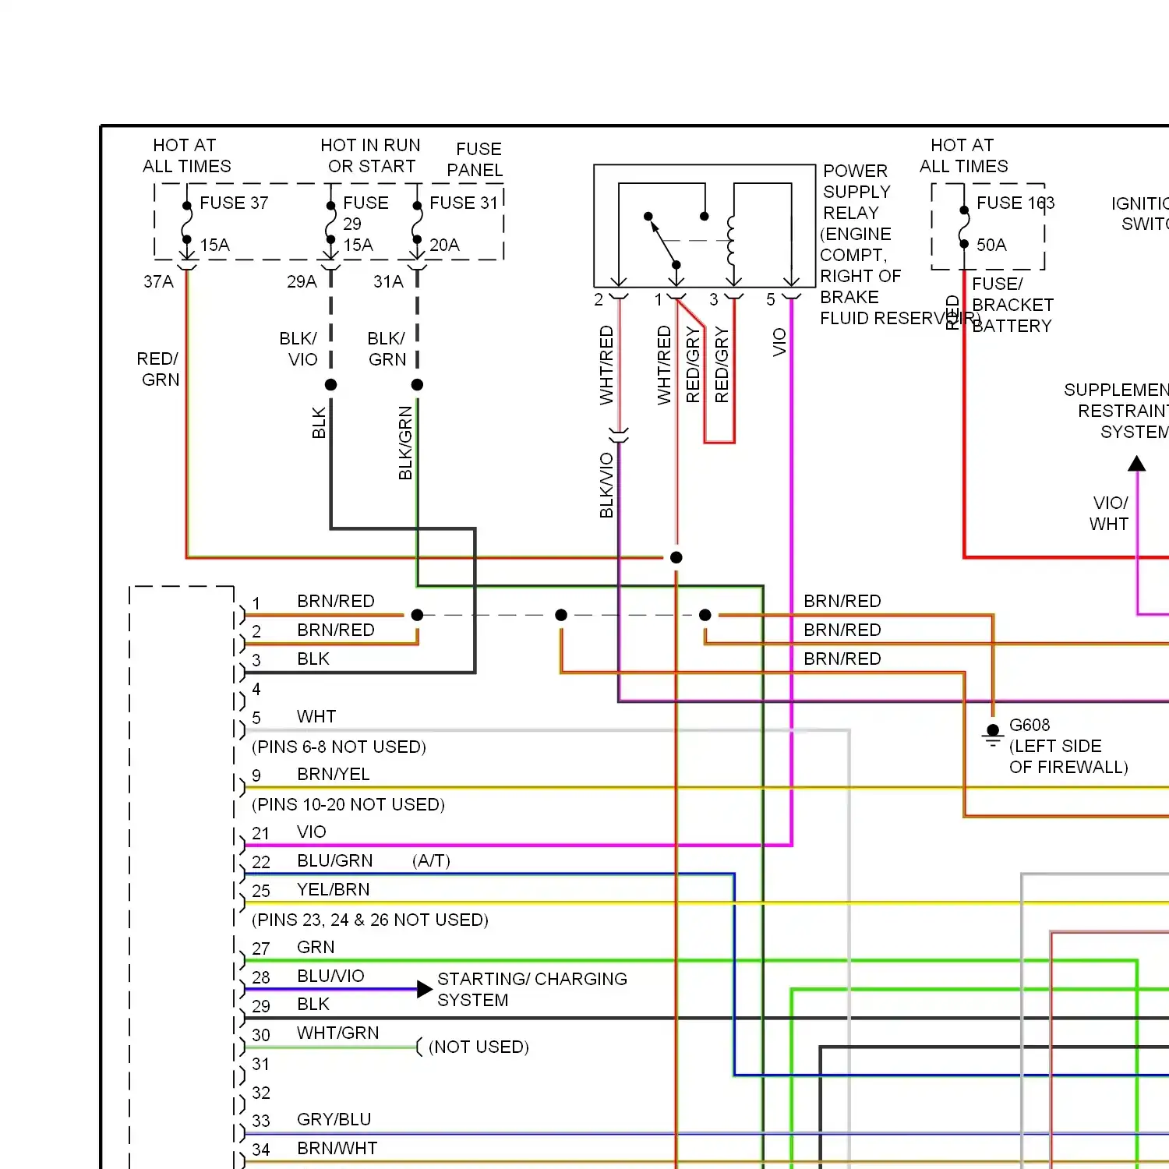Click the "FUSE/ BRACKET BATTERY" label
This screenshot has width=1169, height=1169.
(1012, 305)
